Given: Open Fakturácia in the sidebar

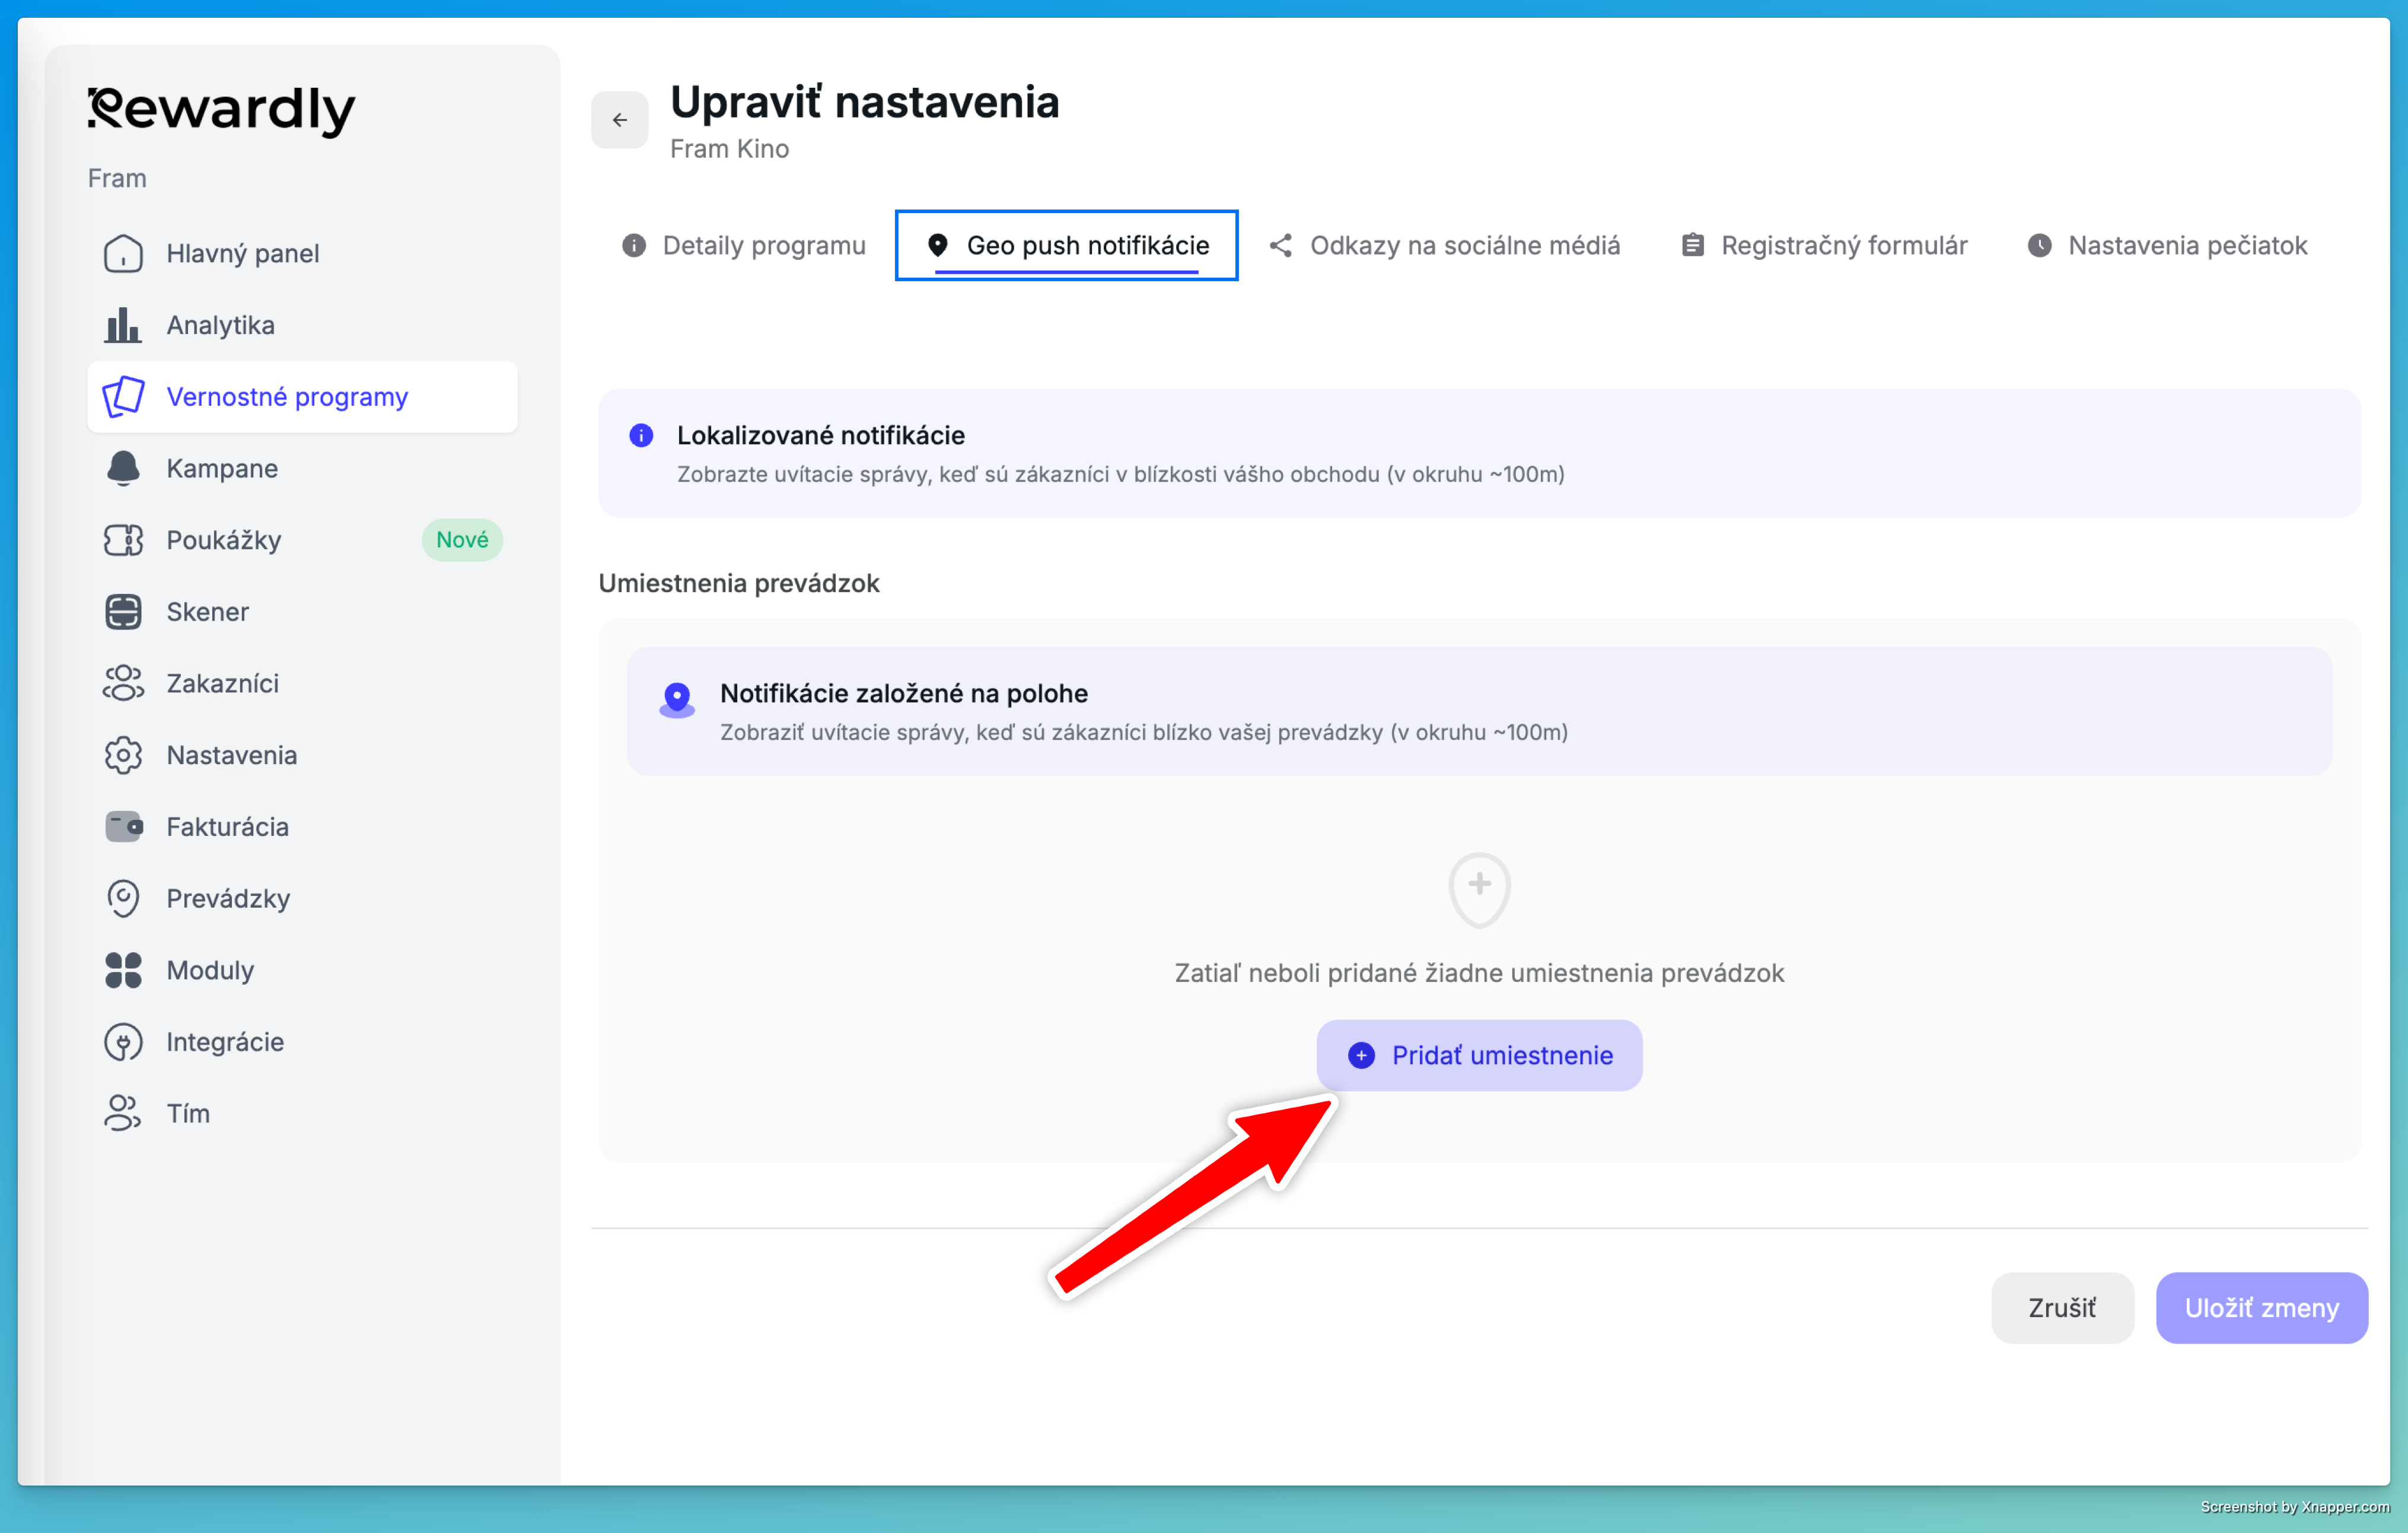Looking at the screenshot, I should [302, 827].
